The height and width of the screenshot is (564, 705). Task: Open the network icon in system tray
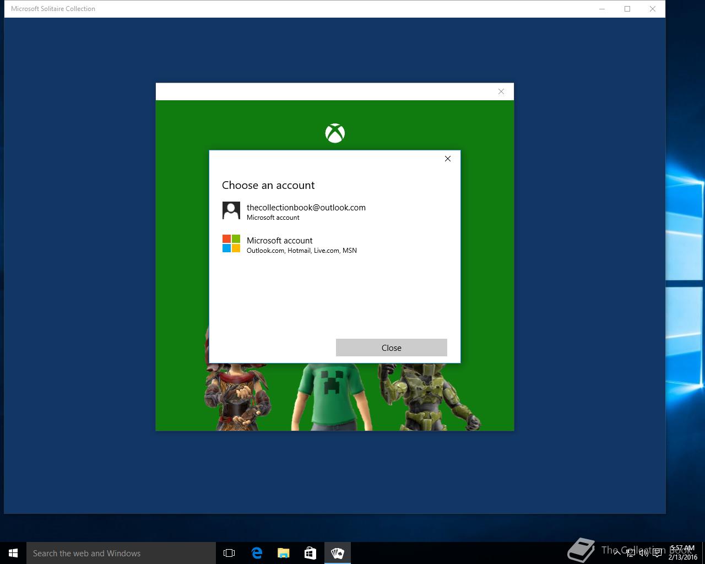click(630, 553)
